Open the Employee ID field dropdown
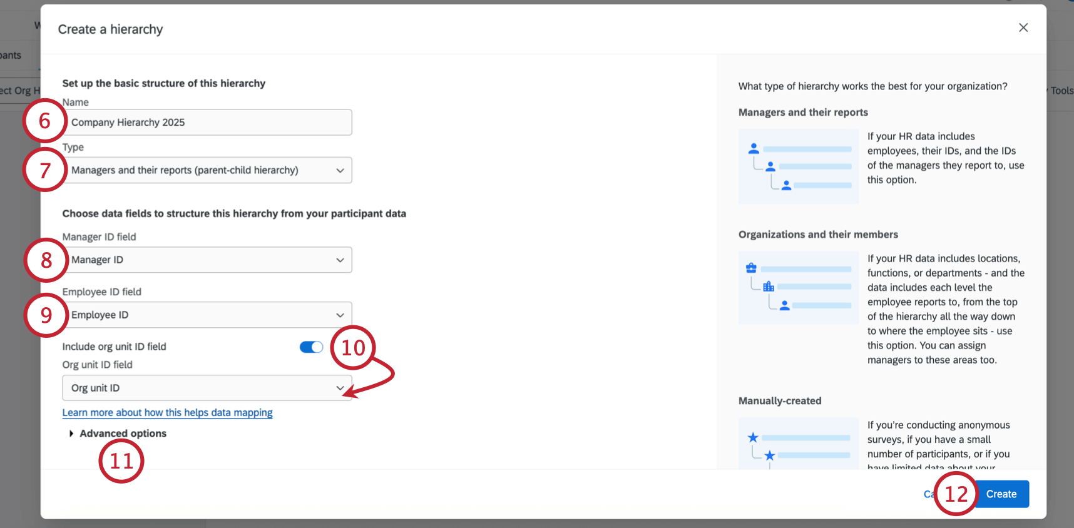Screen dimensions: 1074x528 [207, 315]
